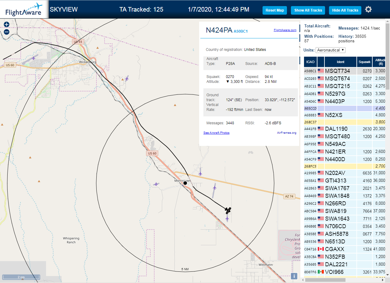The height and width of the screenshot is (283, 390).
Task: Select the N4400D aircraft row
Action: tap(345, 159)
